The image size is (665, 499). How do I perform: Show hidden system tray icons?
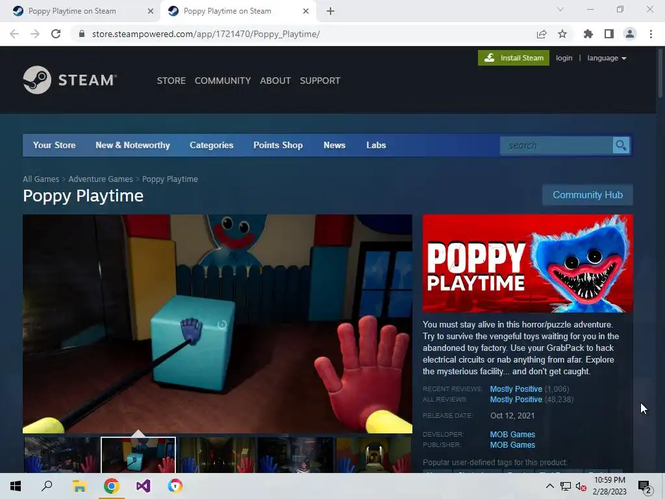tap(549, 486)
